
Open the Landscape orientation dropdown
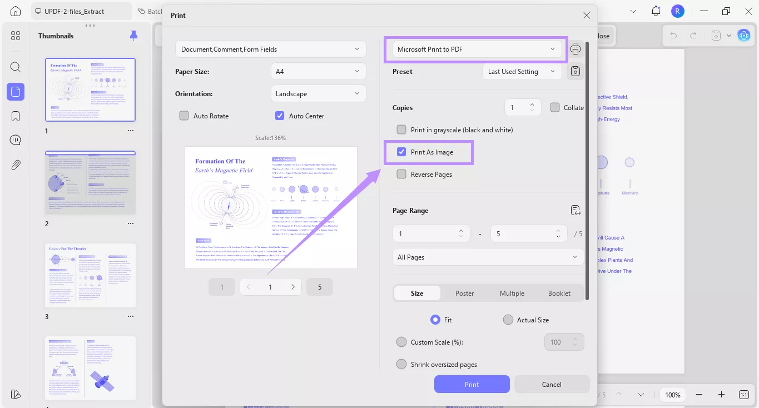pyautogui.click(x=318, y=94)
